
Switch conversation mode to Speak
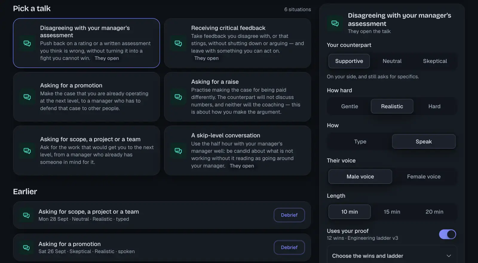pyautogui.click(x=424, y=142)
